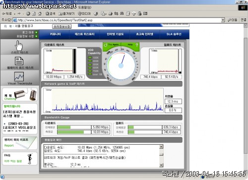Click the Home house icon
Image resolution: width=248 pixels, height=180 pixels.
[x=40, y=14]
